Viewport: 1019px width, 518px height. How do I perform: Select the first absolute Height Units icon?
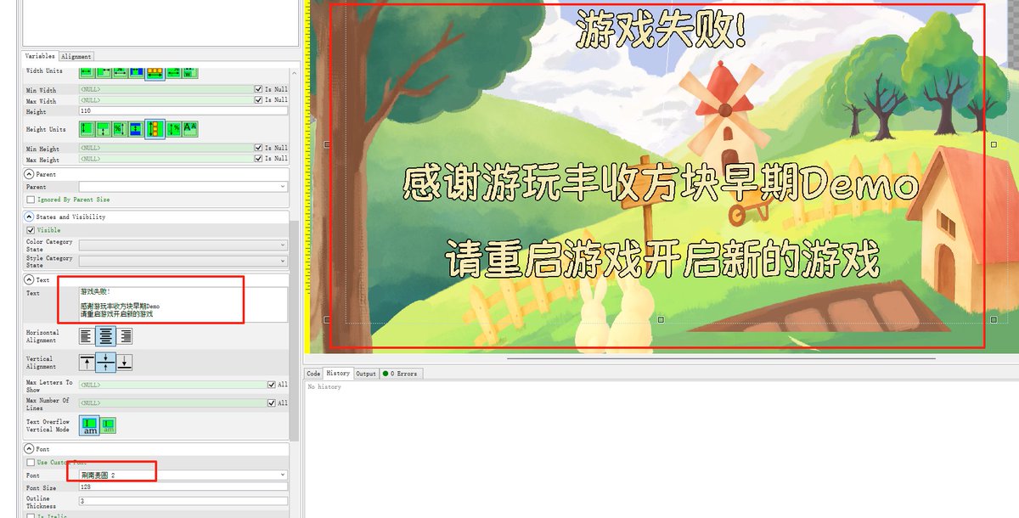point(87,129)
